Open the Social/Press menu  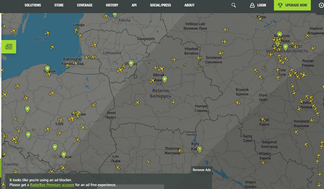coord(160,5)
